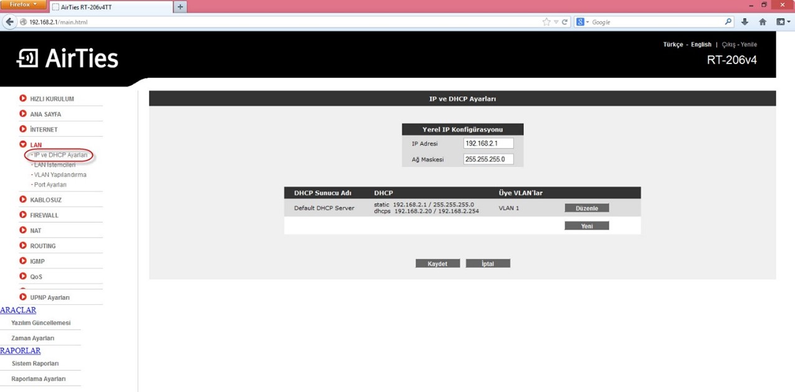Switch language to English
Viewport: 795px width, 392px height.
[x=701, y=45]
